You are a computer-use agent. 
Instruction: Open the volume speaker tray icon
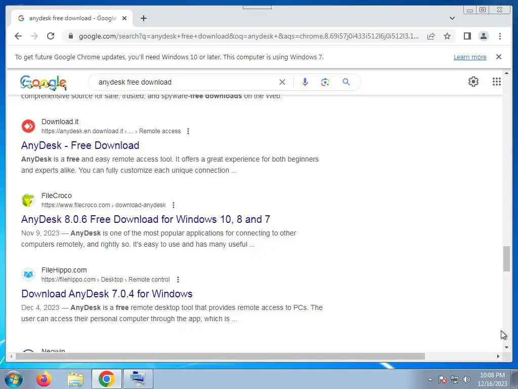click(466, 379)
